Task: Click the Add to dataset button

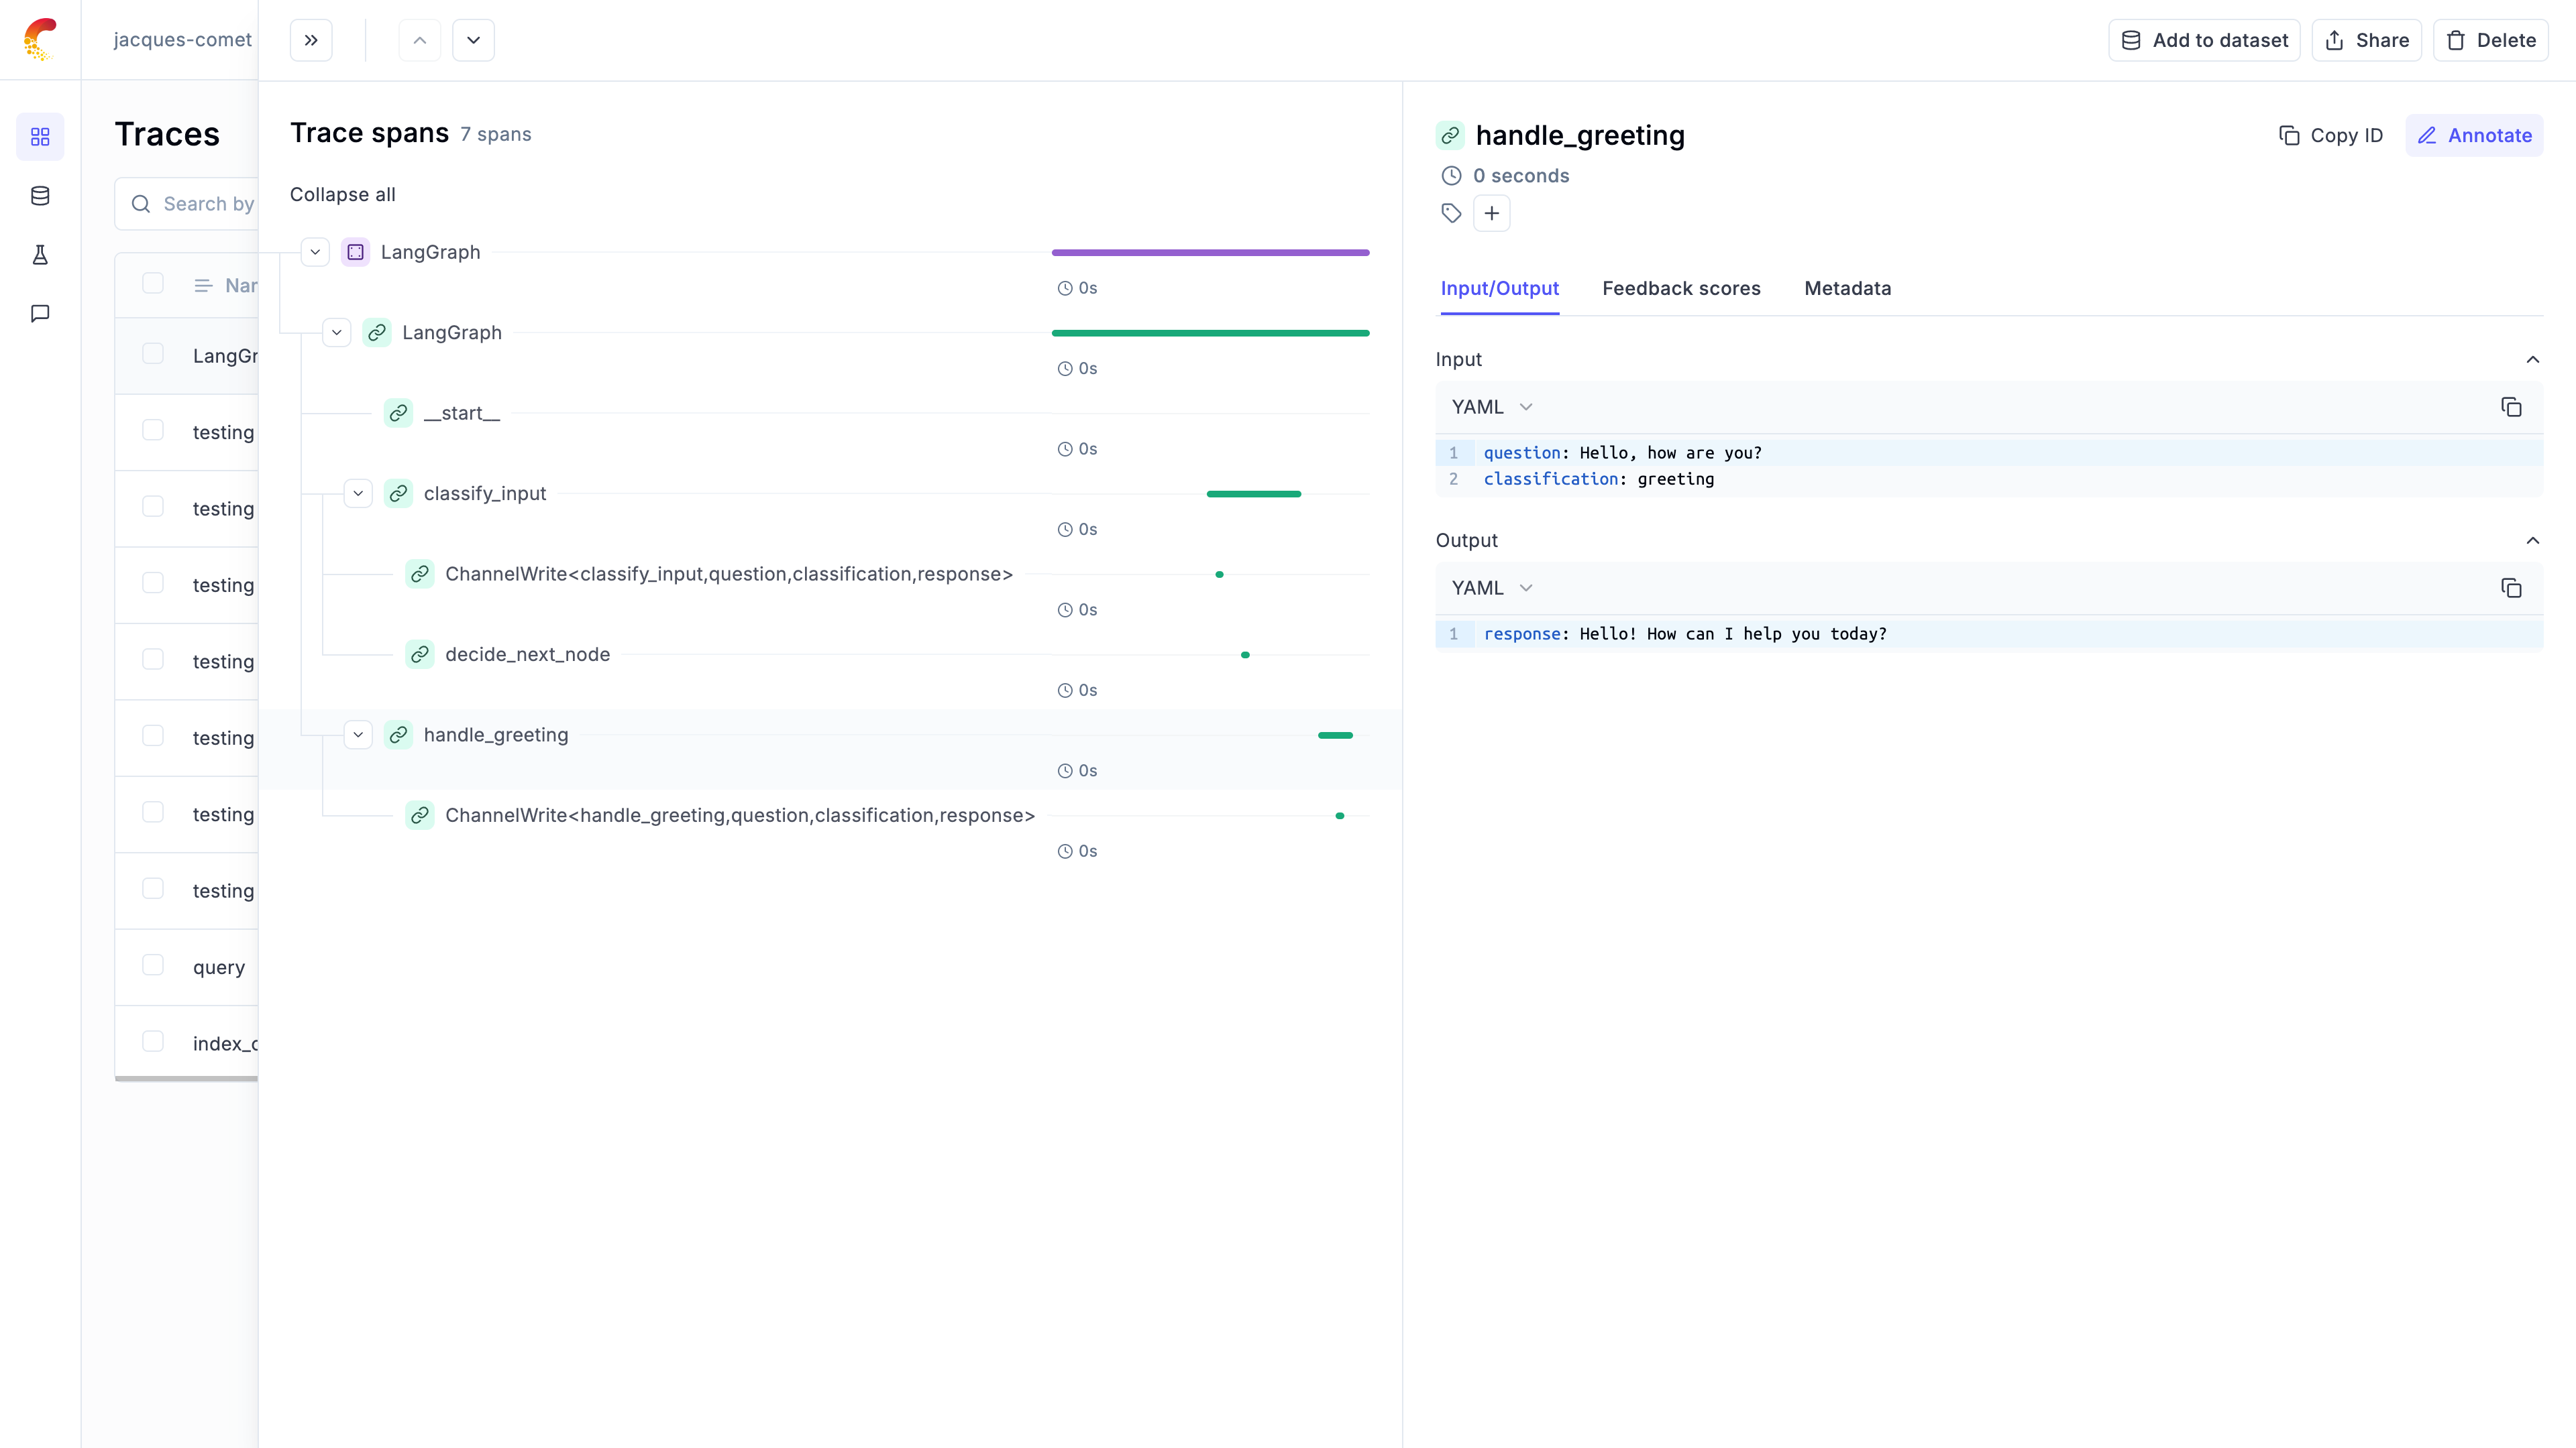Action: 2204,40
